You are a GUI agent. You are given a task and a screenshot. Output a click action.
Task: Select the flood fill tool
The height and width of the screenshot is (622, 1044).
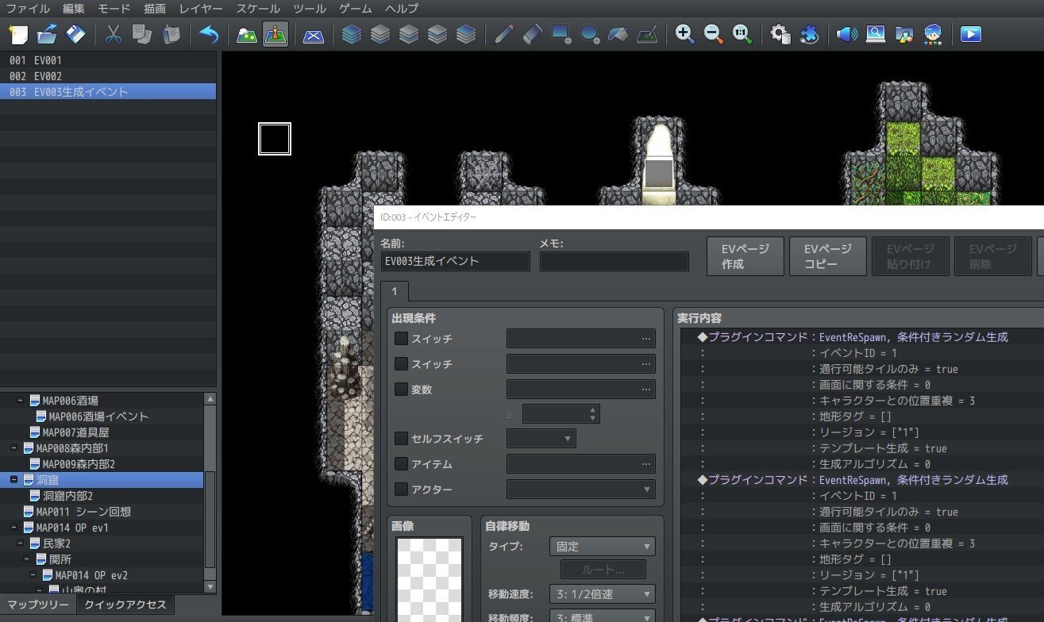pyautogui.click(x=618, y=34)
